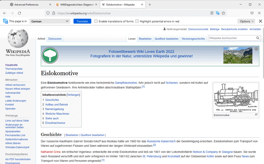Click the browser address bar URL
The image size is (264, 164).
[x=84, y=13]
